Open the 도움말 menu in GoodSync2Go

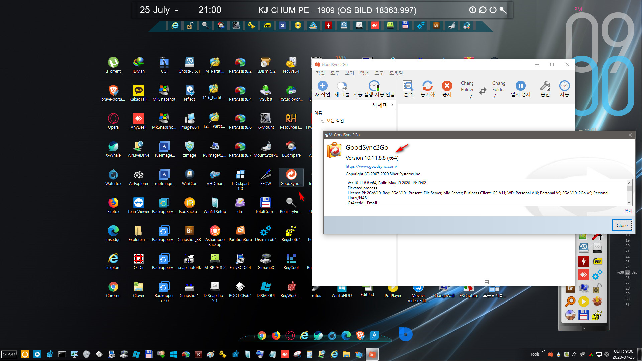click(396, 73)
